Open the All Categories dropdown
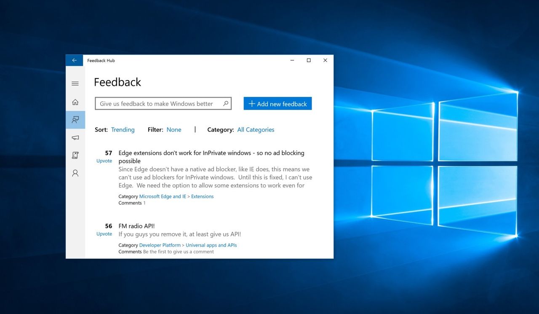 click(x=256, y=129)
